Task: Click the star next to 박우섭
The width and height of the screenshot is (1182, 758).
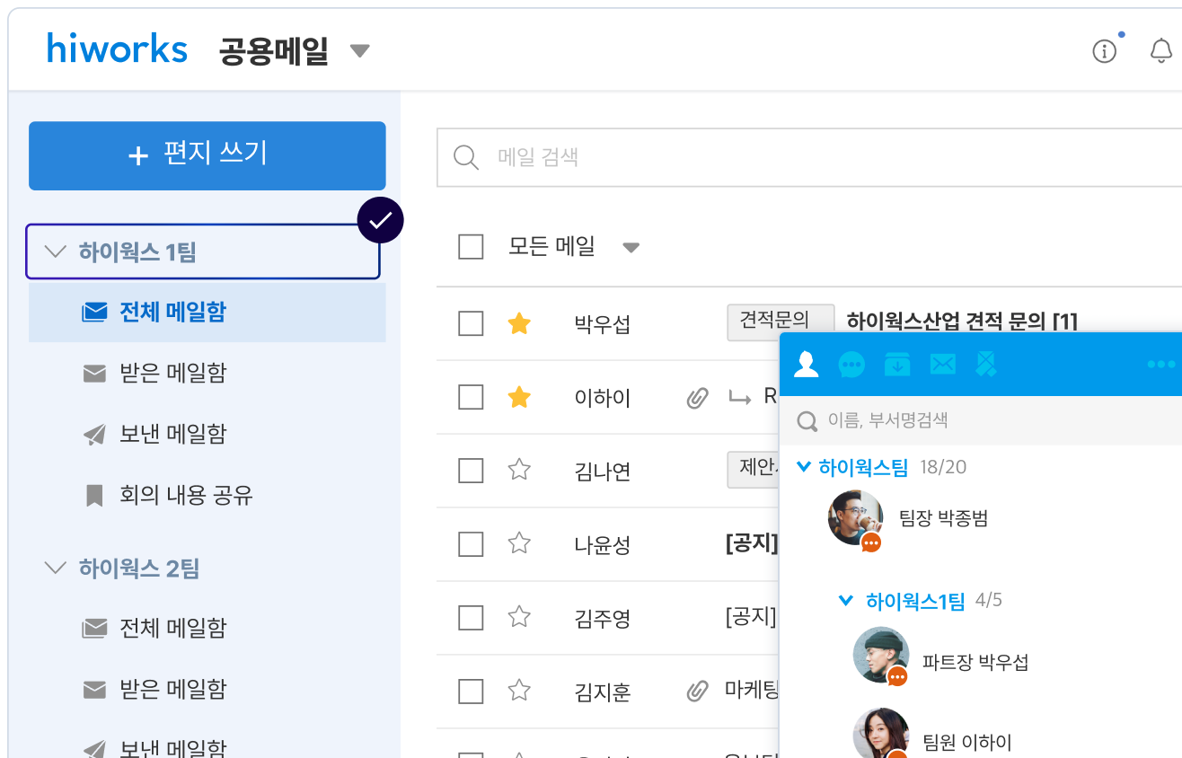Action: [x=519, y=323]
